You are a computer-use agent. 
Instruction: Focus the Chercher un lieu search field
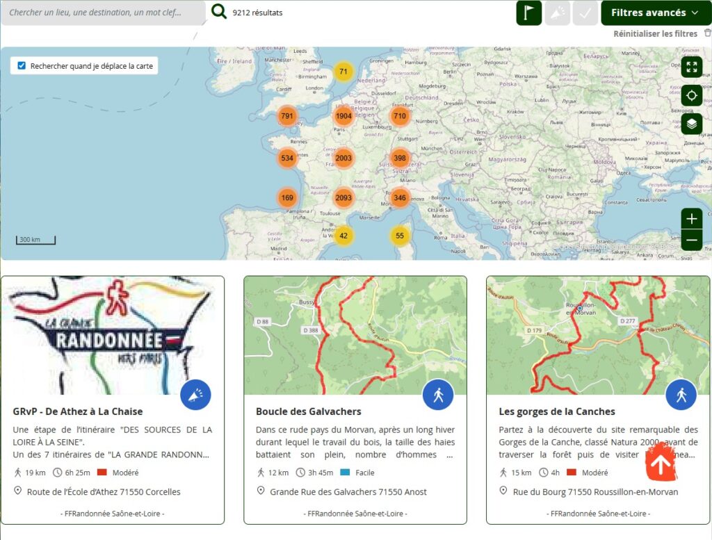pyautogui.click(x=103, y=13)
